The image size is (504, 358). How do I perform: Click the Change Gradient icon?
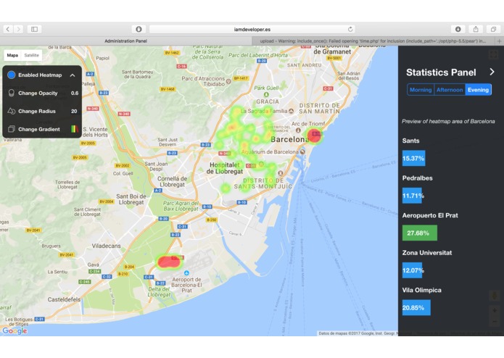click(x=12, y=129)
